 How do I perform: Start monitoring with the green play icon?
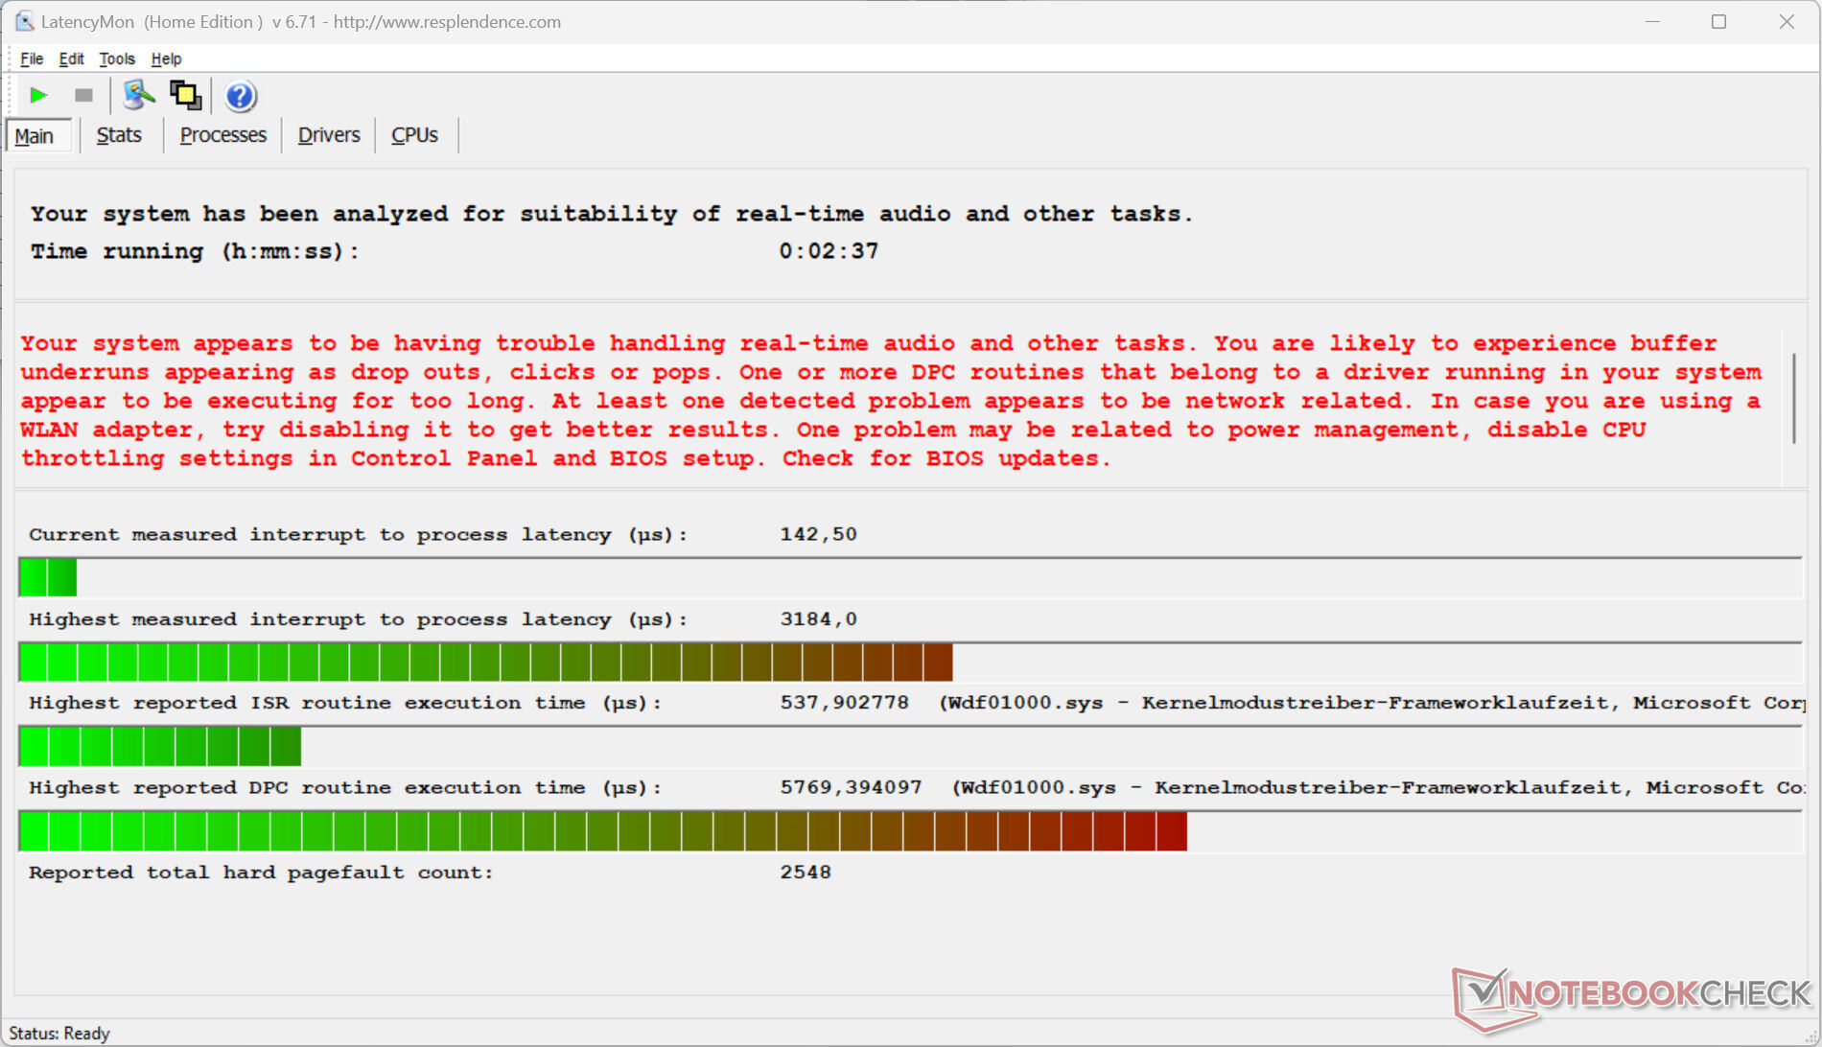[38, 95]
